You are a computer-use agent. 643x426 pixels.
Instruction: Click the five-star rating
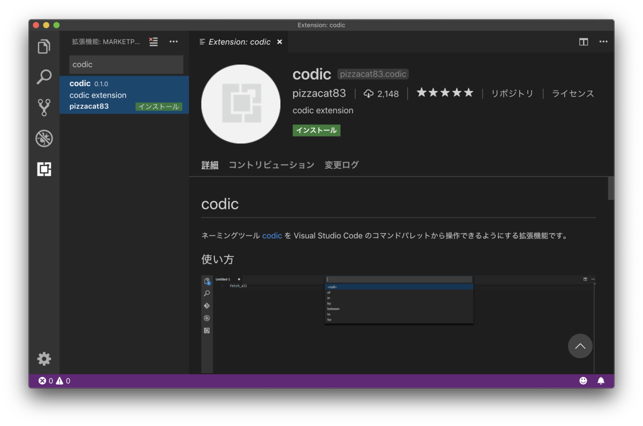445,93
